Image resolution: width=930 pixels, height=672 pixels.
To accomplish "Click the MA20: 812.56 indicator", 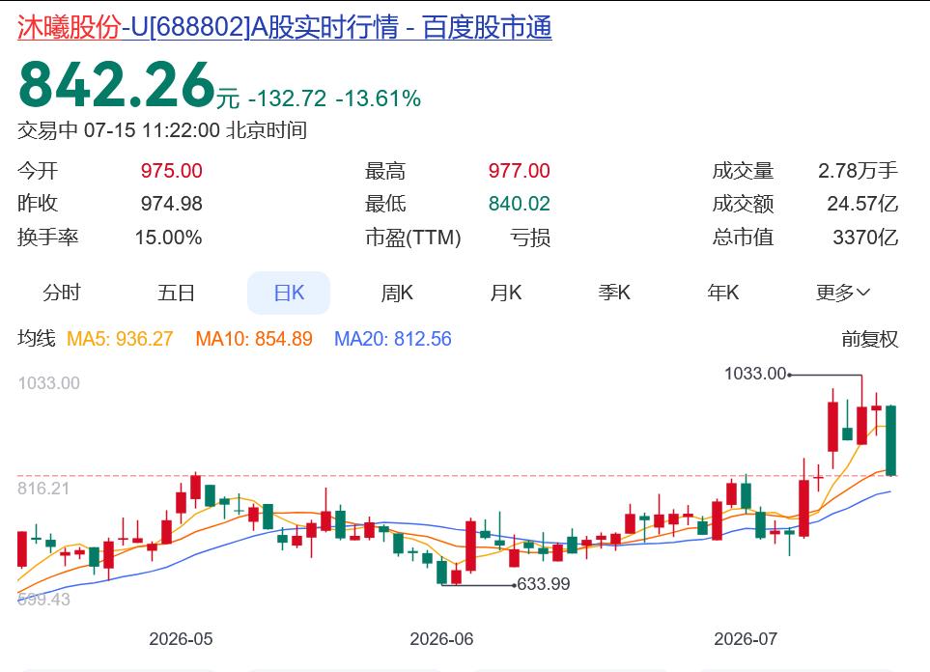I will point(393,339).
